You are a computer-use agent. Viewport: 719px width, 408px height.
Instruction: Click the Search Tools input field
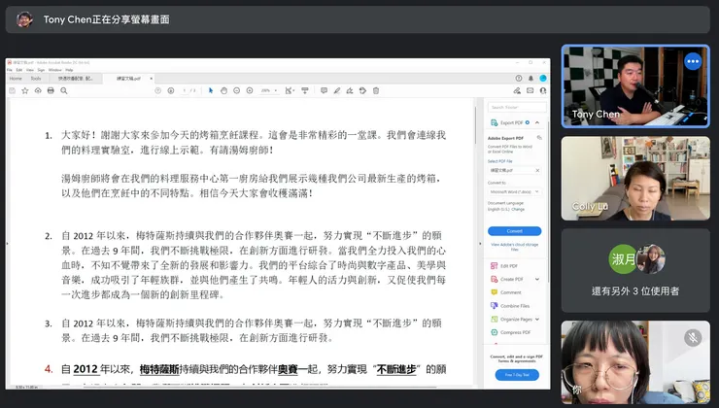[517, 107]
